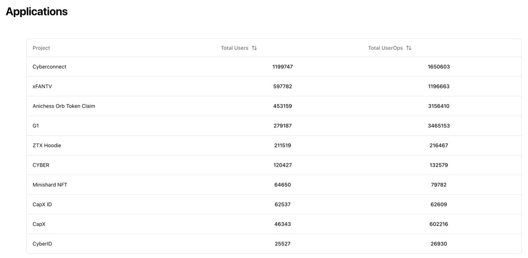This screenshot has width=528, height=258.
Task: Click G1 UserOps value 3465153
Action: [x=439, y=126]
